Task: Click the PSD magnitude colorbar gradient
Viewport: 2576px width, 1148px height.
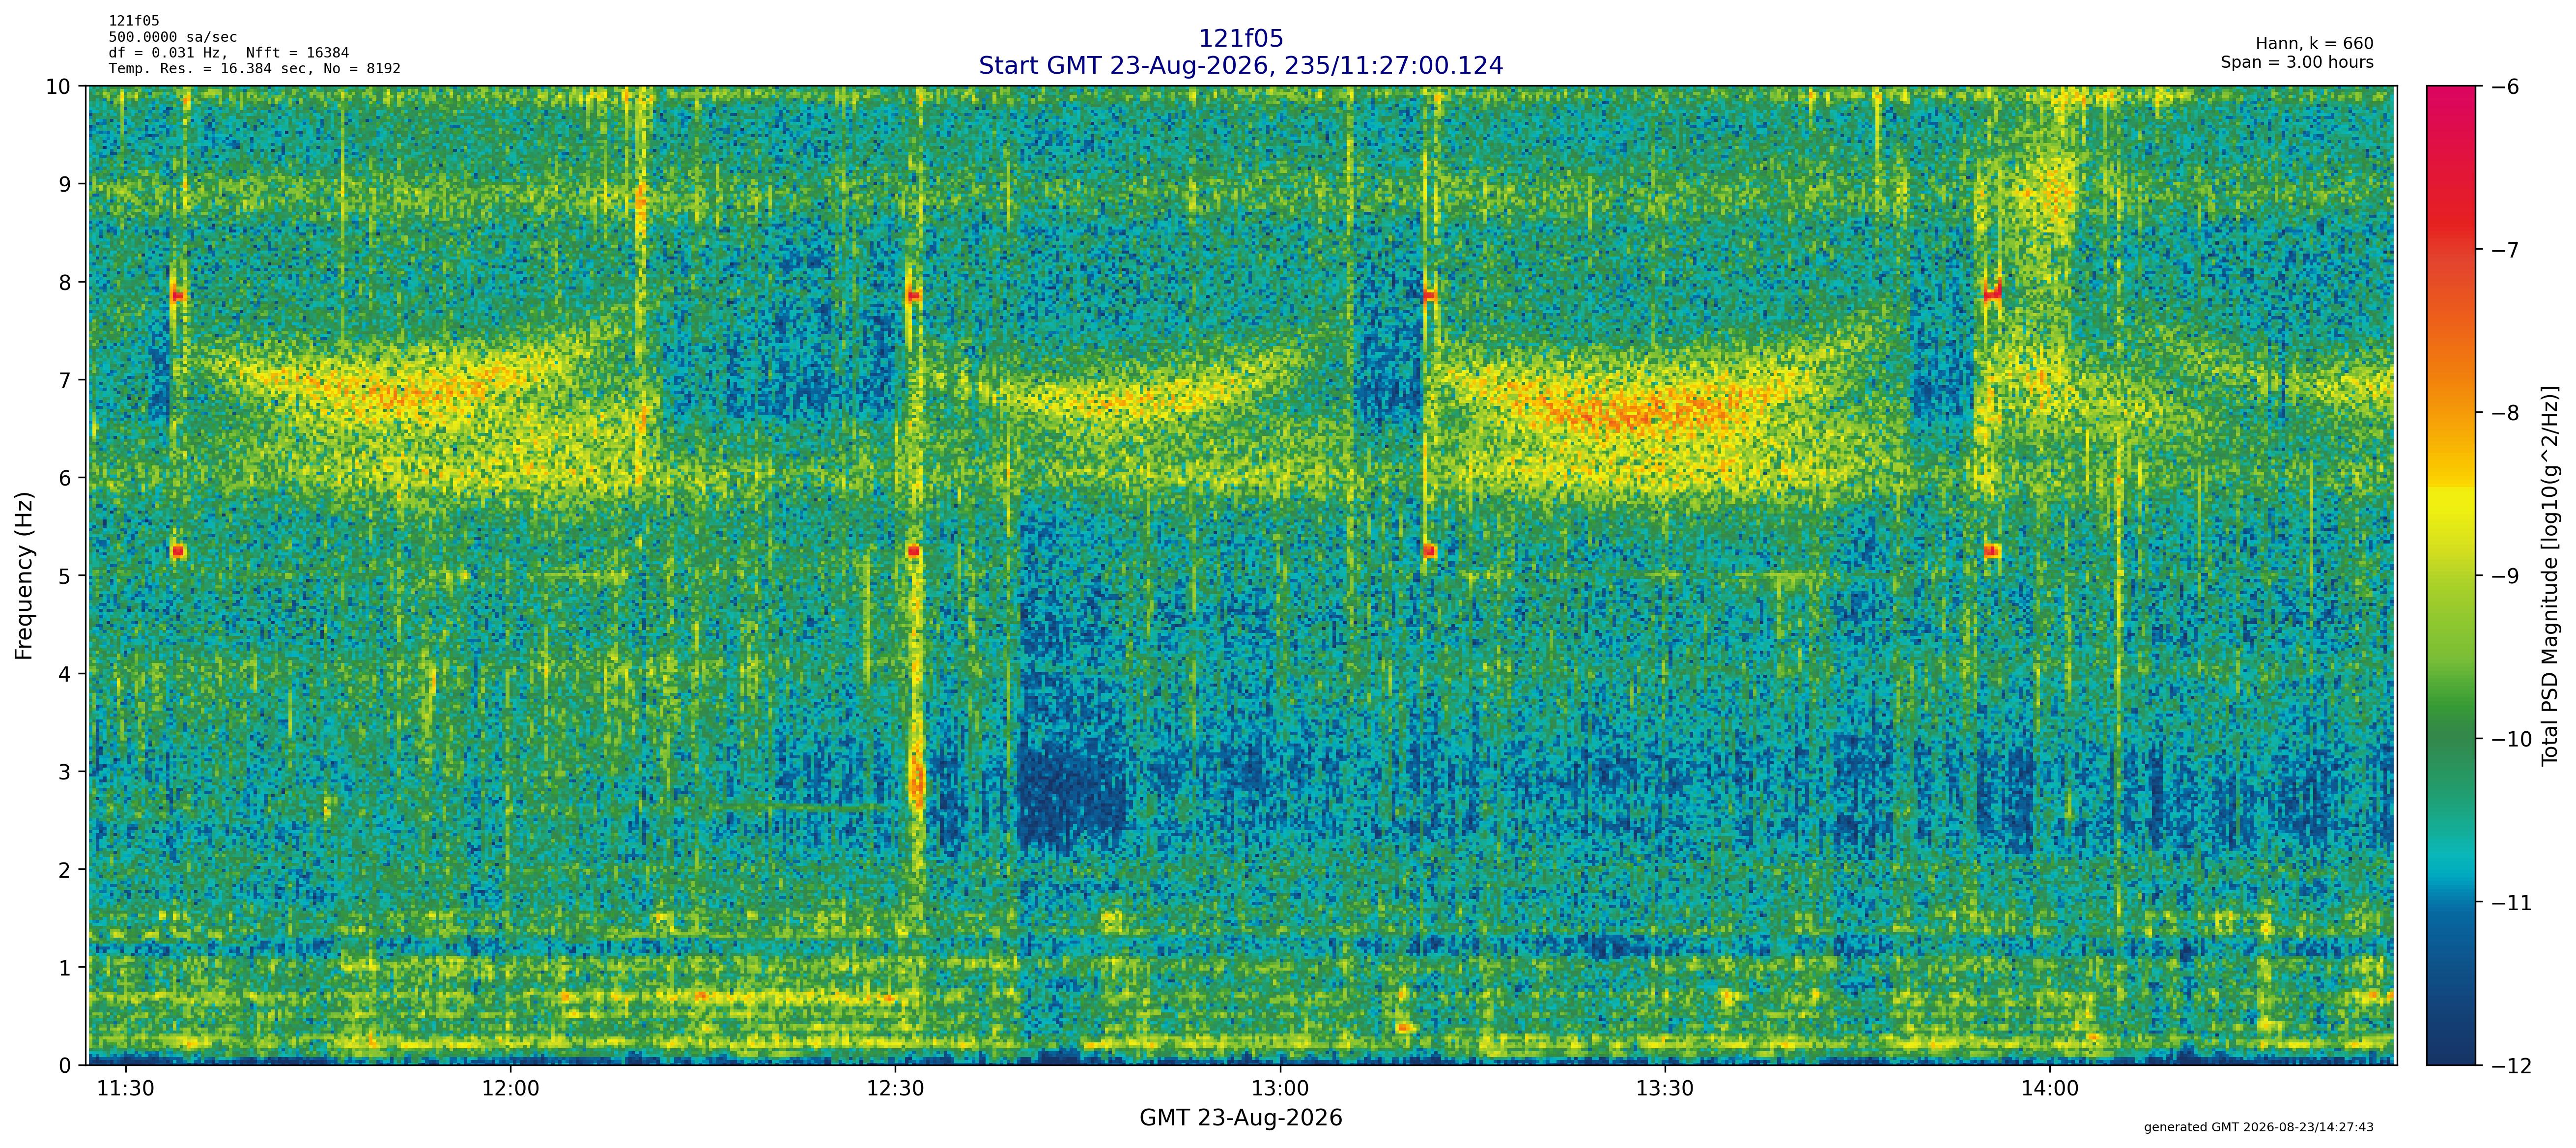Action: pyautogui.click(x=2451, y=575)
